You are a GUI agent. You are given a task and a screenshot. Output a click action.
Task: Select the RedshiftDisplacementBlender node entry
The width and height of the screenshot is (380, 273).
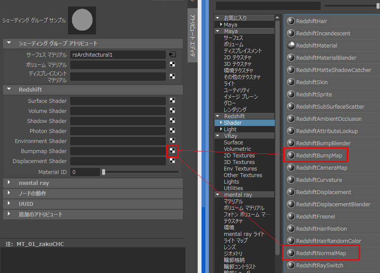coord(333,205)
